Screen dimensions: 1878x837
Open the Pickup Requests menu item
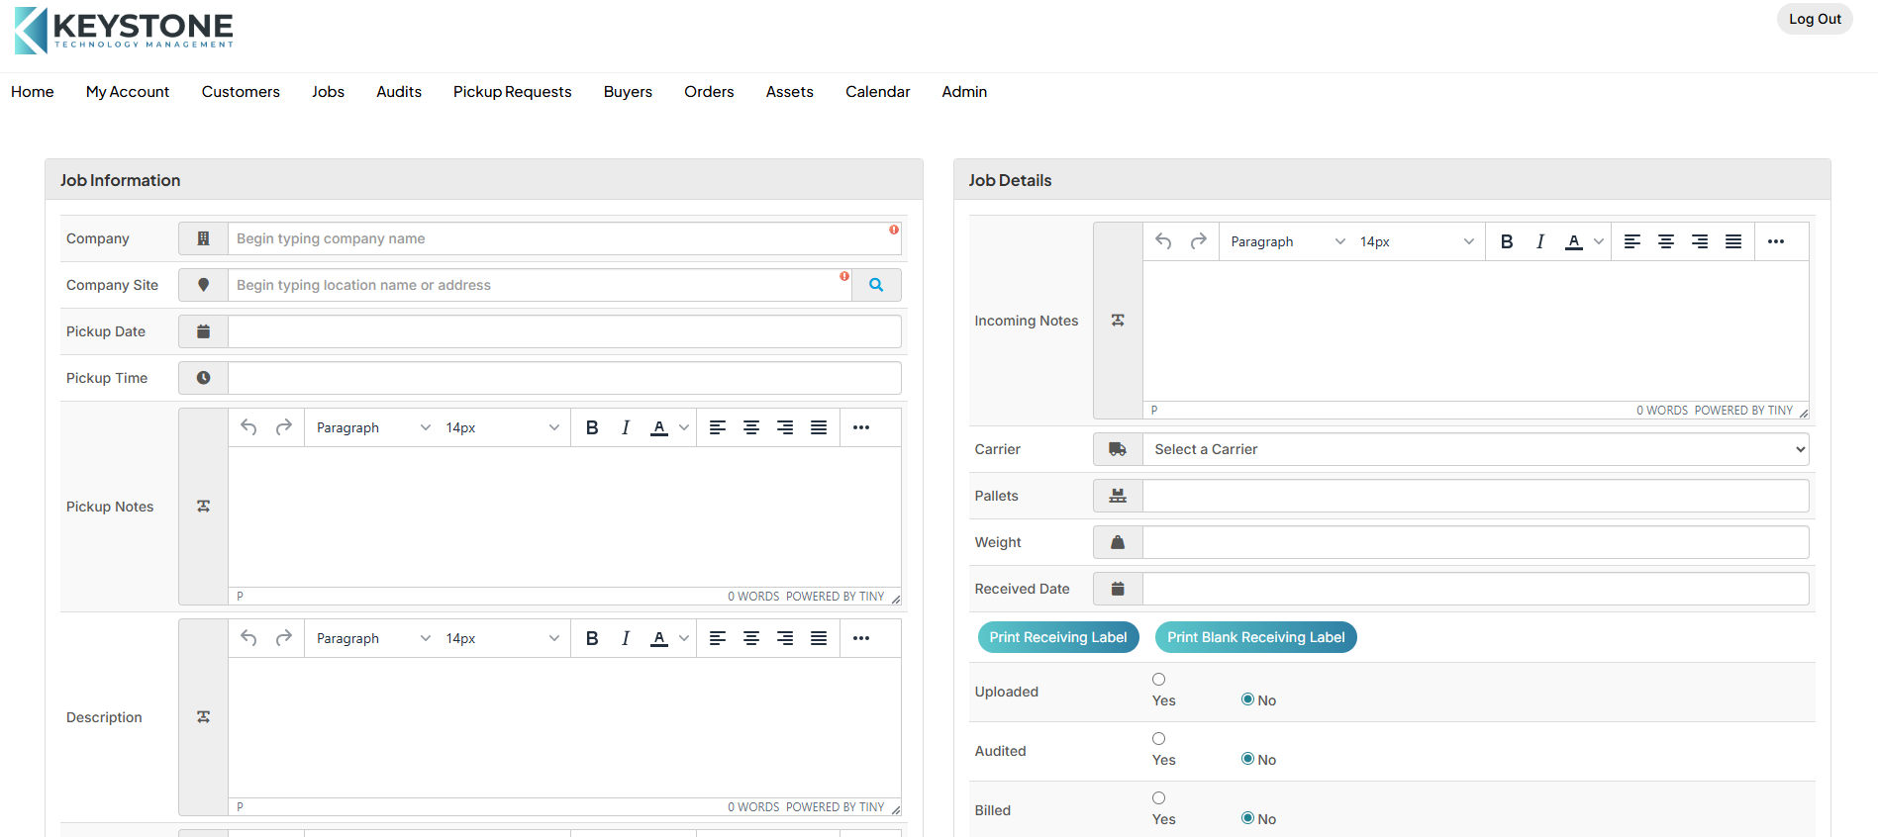click(x=512, y=92)
